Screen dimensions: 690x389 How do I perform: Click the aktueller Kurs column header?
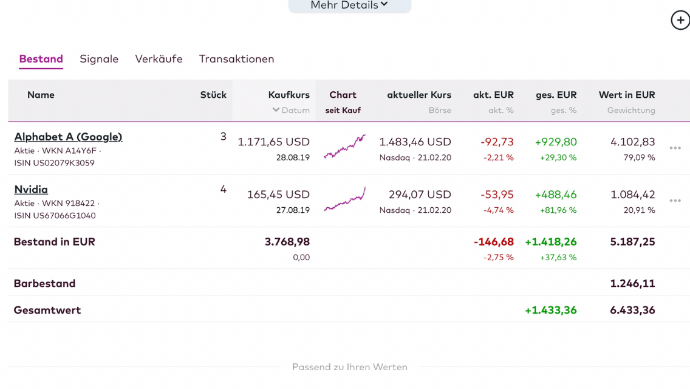pyautogui.click(x=418, y=95)
